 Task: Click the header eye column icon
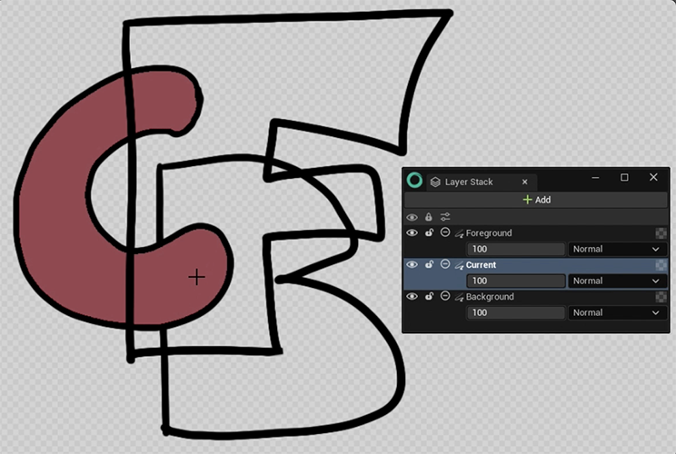pos(413,217)
